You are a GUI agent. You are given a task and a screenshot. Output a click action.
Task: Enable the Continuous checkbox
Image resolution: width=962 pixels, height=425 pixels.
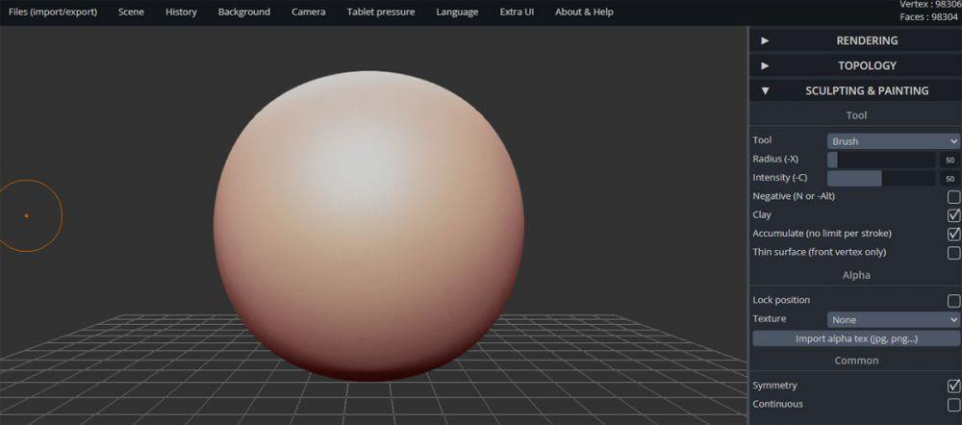953,405
